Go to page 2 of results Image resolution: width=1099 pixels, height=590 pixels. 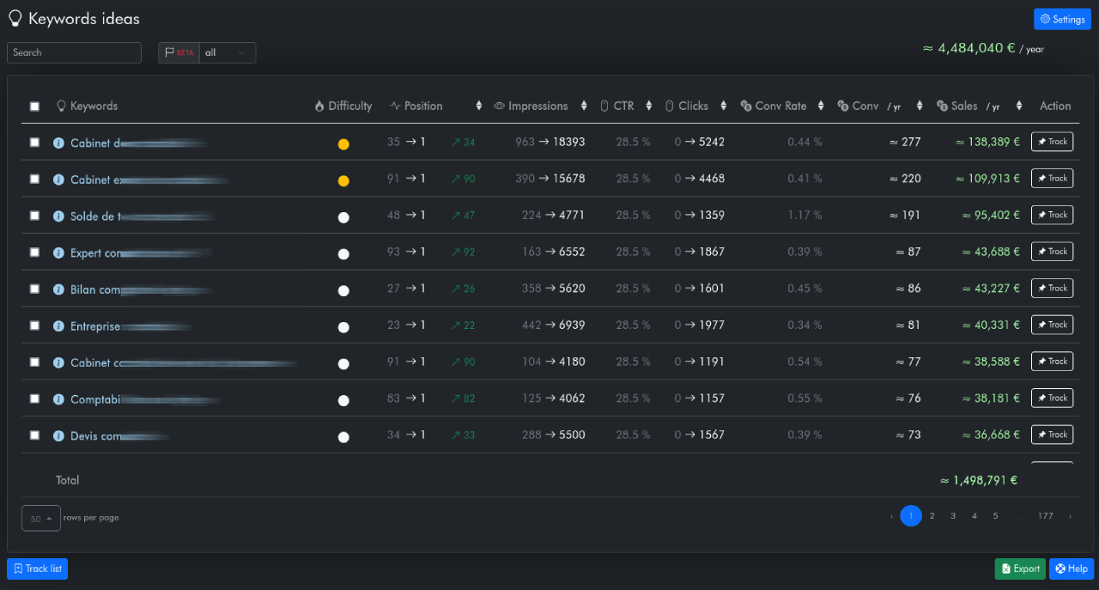coord(932,516)
